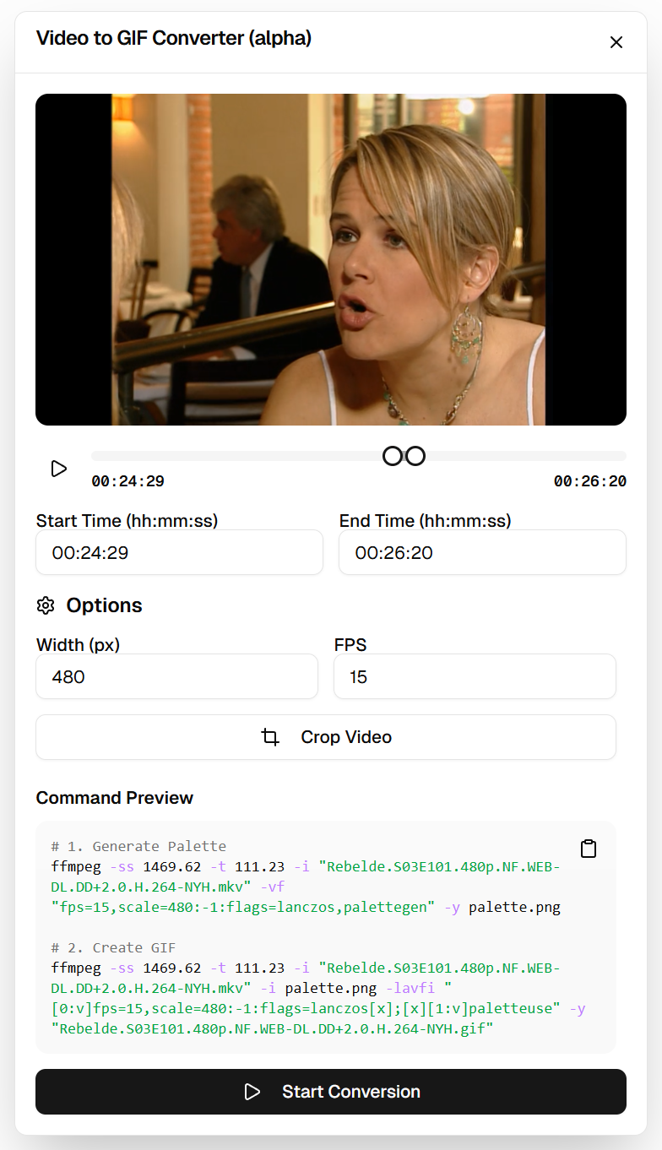This screenshot has width=662, height=1150.
Task: Click the FPS field showing 15
Action: [x=475, y=677]
